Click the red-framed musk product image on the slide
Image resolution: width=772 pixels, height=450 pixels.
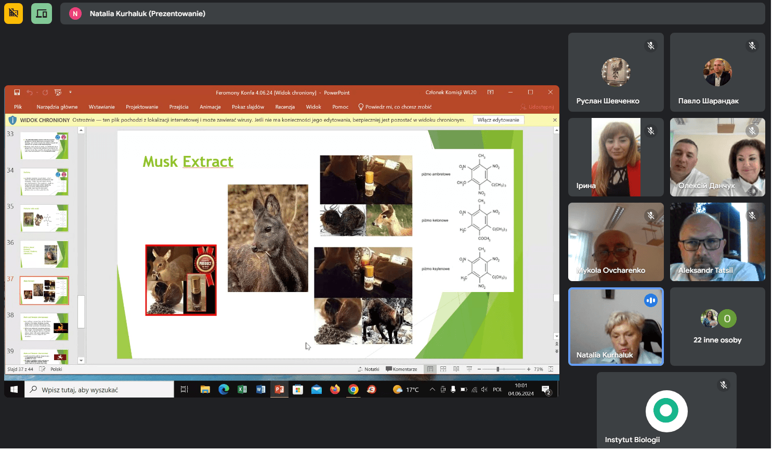(x=181, y=280)
